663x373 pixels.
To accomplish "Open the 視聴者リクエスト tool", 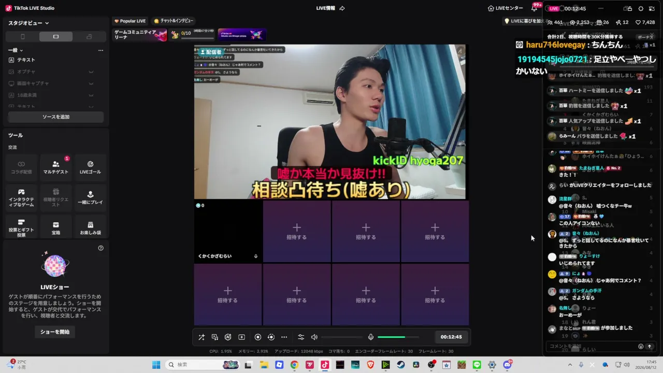I will pyautogui.click(x=56, y=198).
